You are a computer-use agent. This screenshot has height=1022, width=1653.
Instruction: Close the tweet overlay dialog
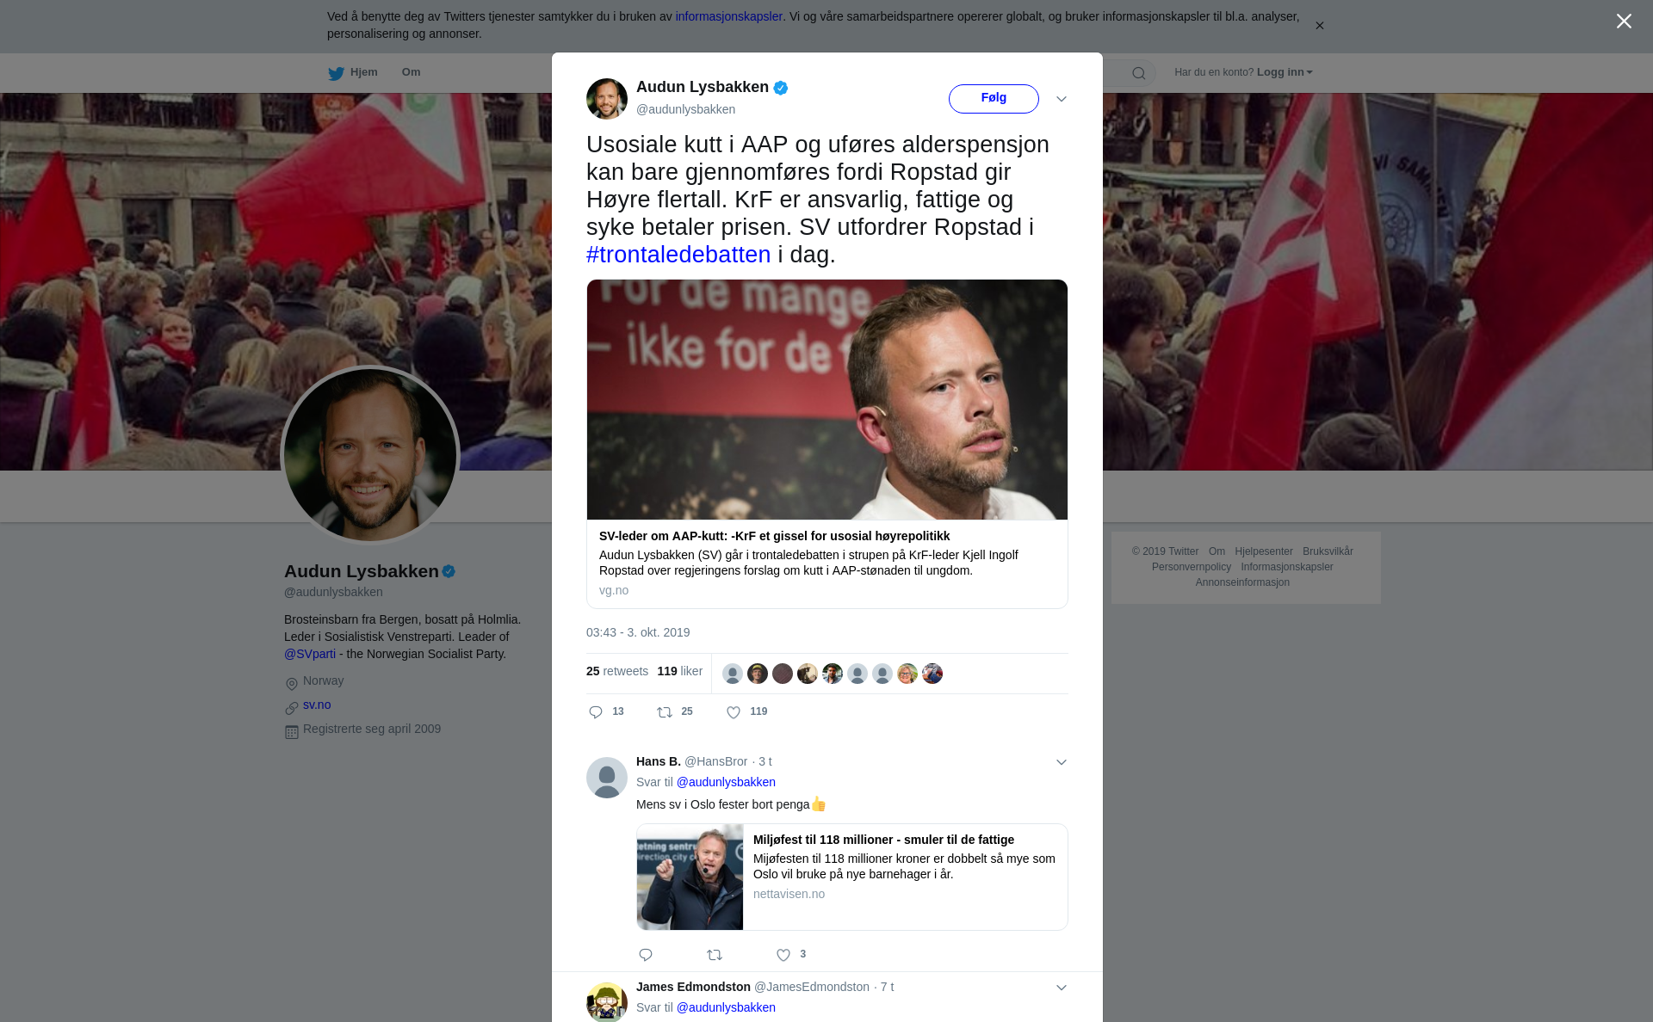pyautogui.click(x=1624, y=22)
